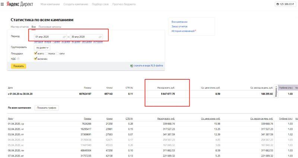The image size is (298, 158).
Task: Toggle the 'всего' platforms checkbox
Action: tap(35, 53)
